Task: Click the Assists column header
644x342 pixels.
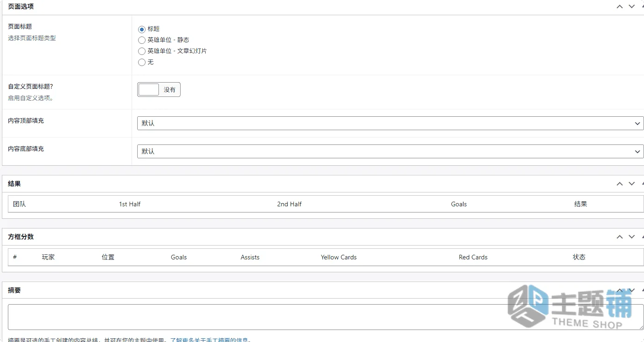Action: (x=250, y=257)
